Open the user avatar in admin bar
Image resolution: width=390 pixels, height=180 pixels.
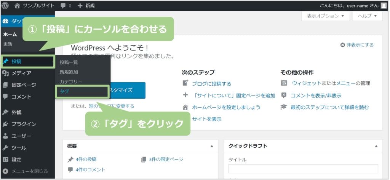tap(384, 5)
